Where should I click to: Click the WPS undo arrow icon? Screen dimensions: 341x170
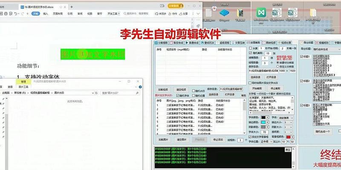click(x=16, y=14)
